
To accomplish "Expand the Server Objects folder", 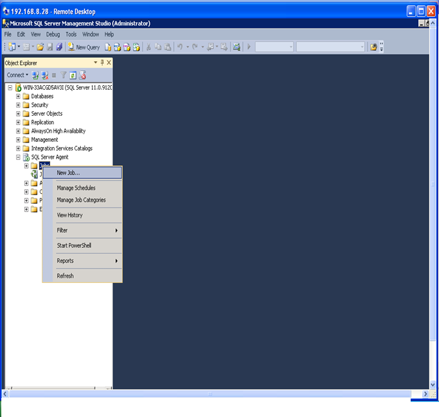I will 18,114.
